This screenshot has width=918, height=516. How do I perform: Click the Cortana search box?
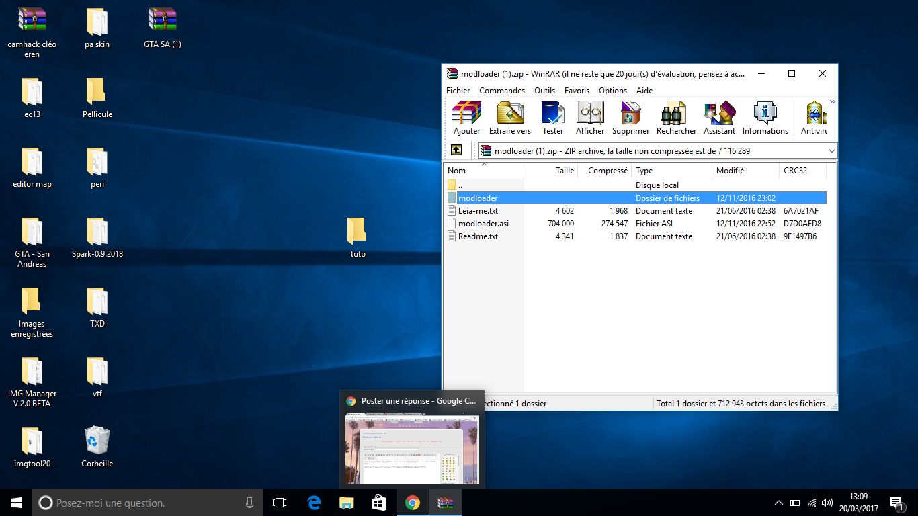[148, 503]
